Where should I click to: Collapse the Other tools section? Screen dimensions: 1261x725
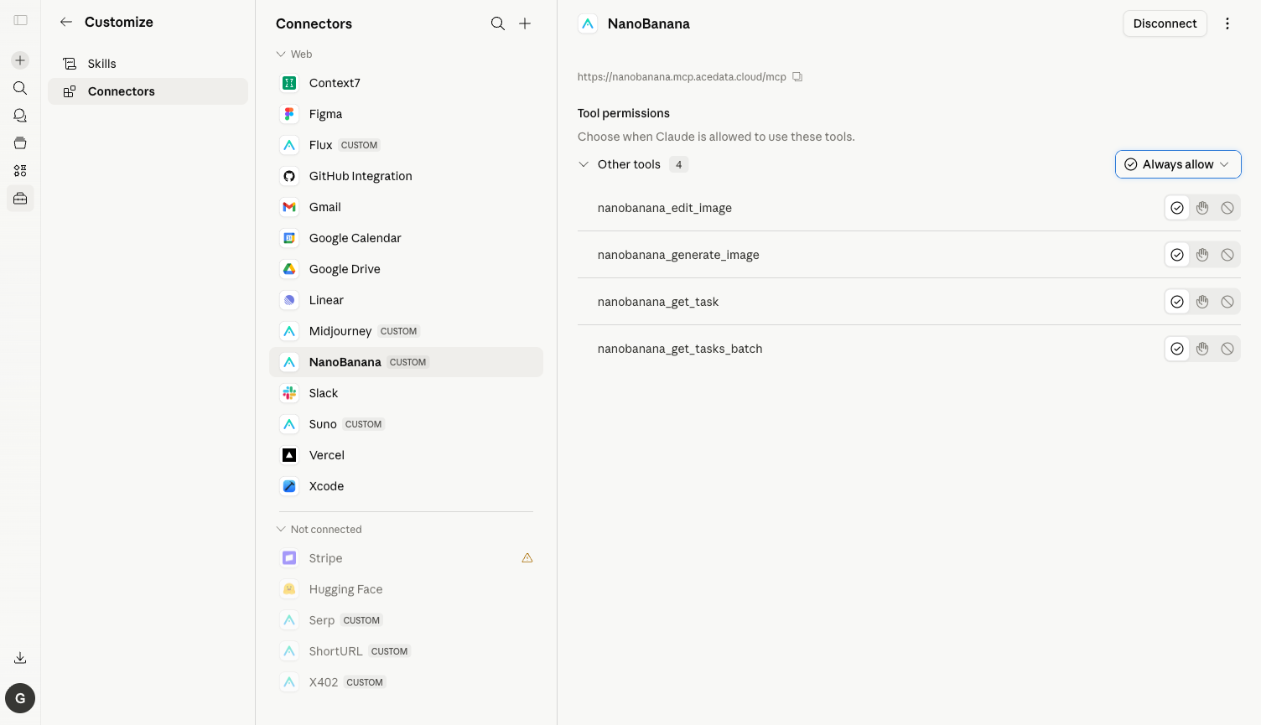tap(584, 164)
